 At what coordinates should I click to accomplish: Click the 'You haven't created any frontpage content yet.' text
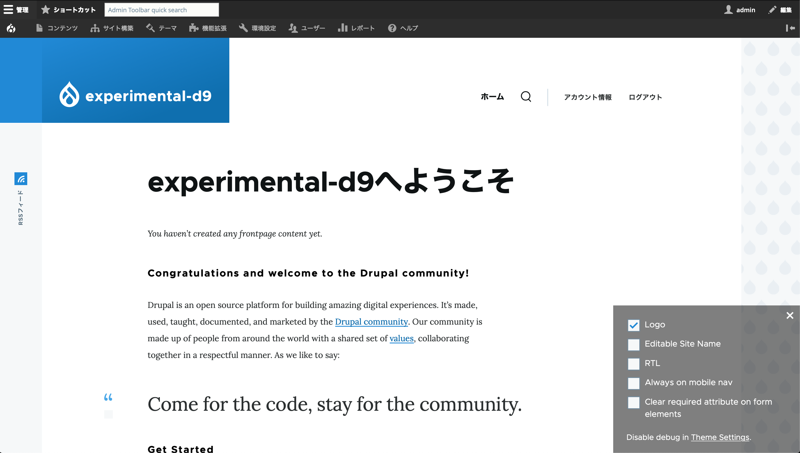click(x=235, y=234)
